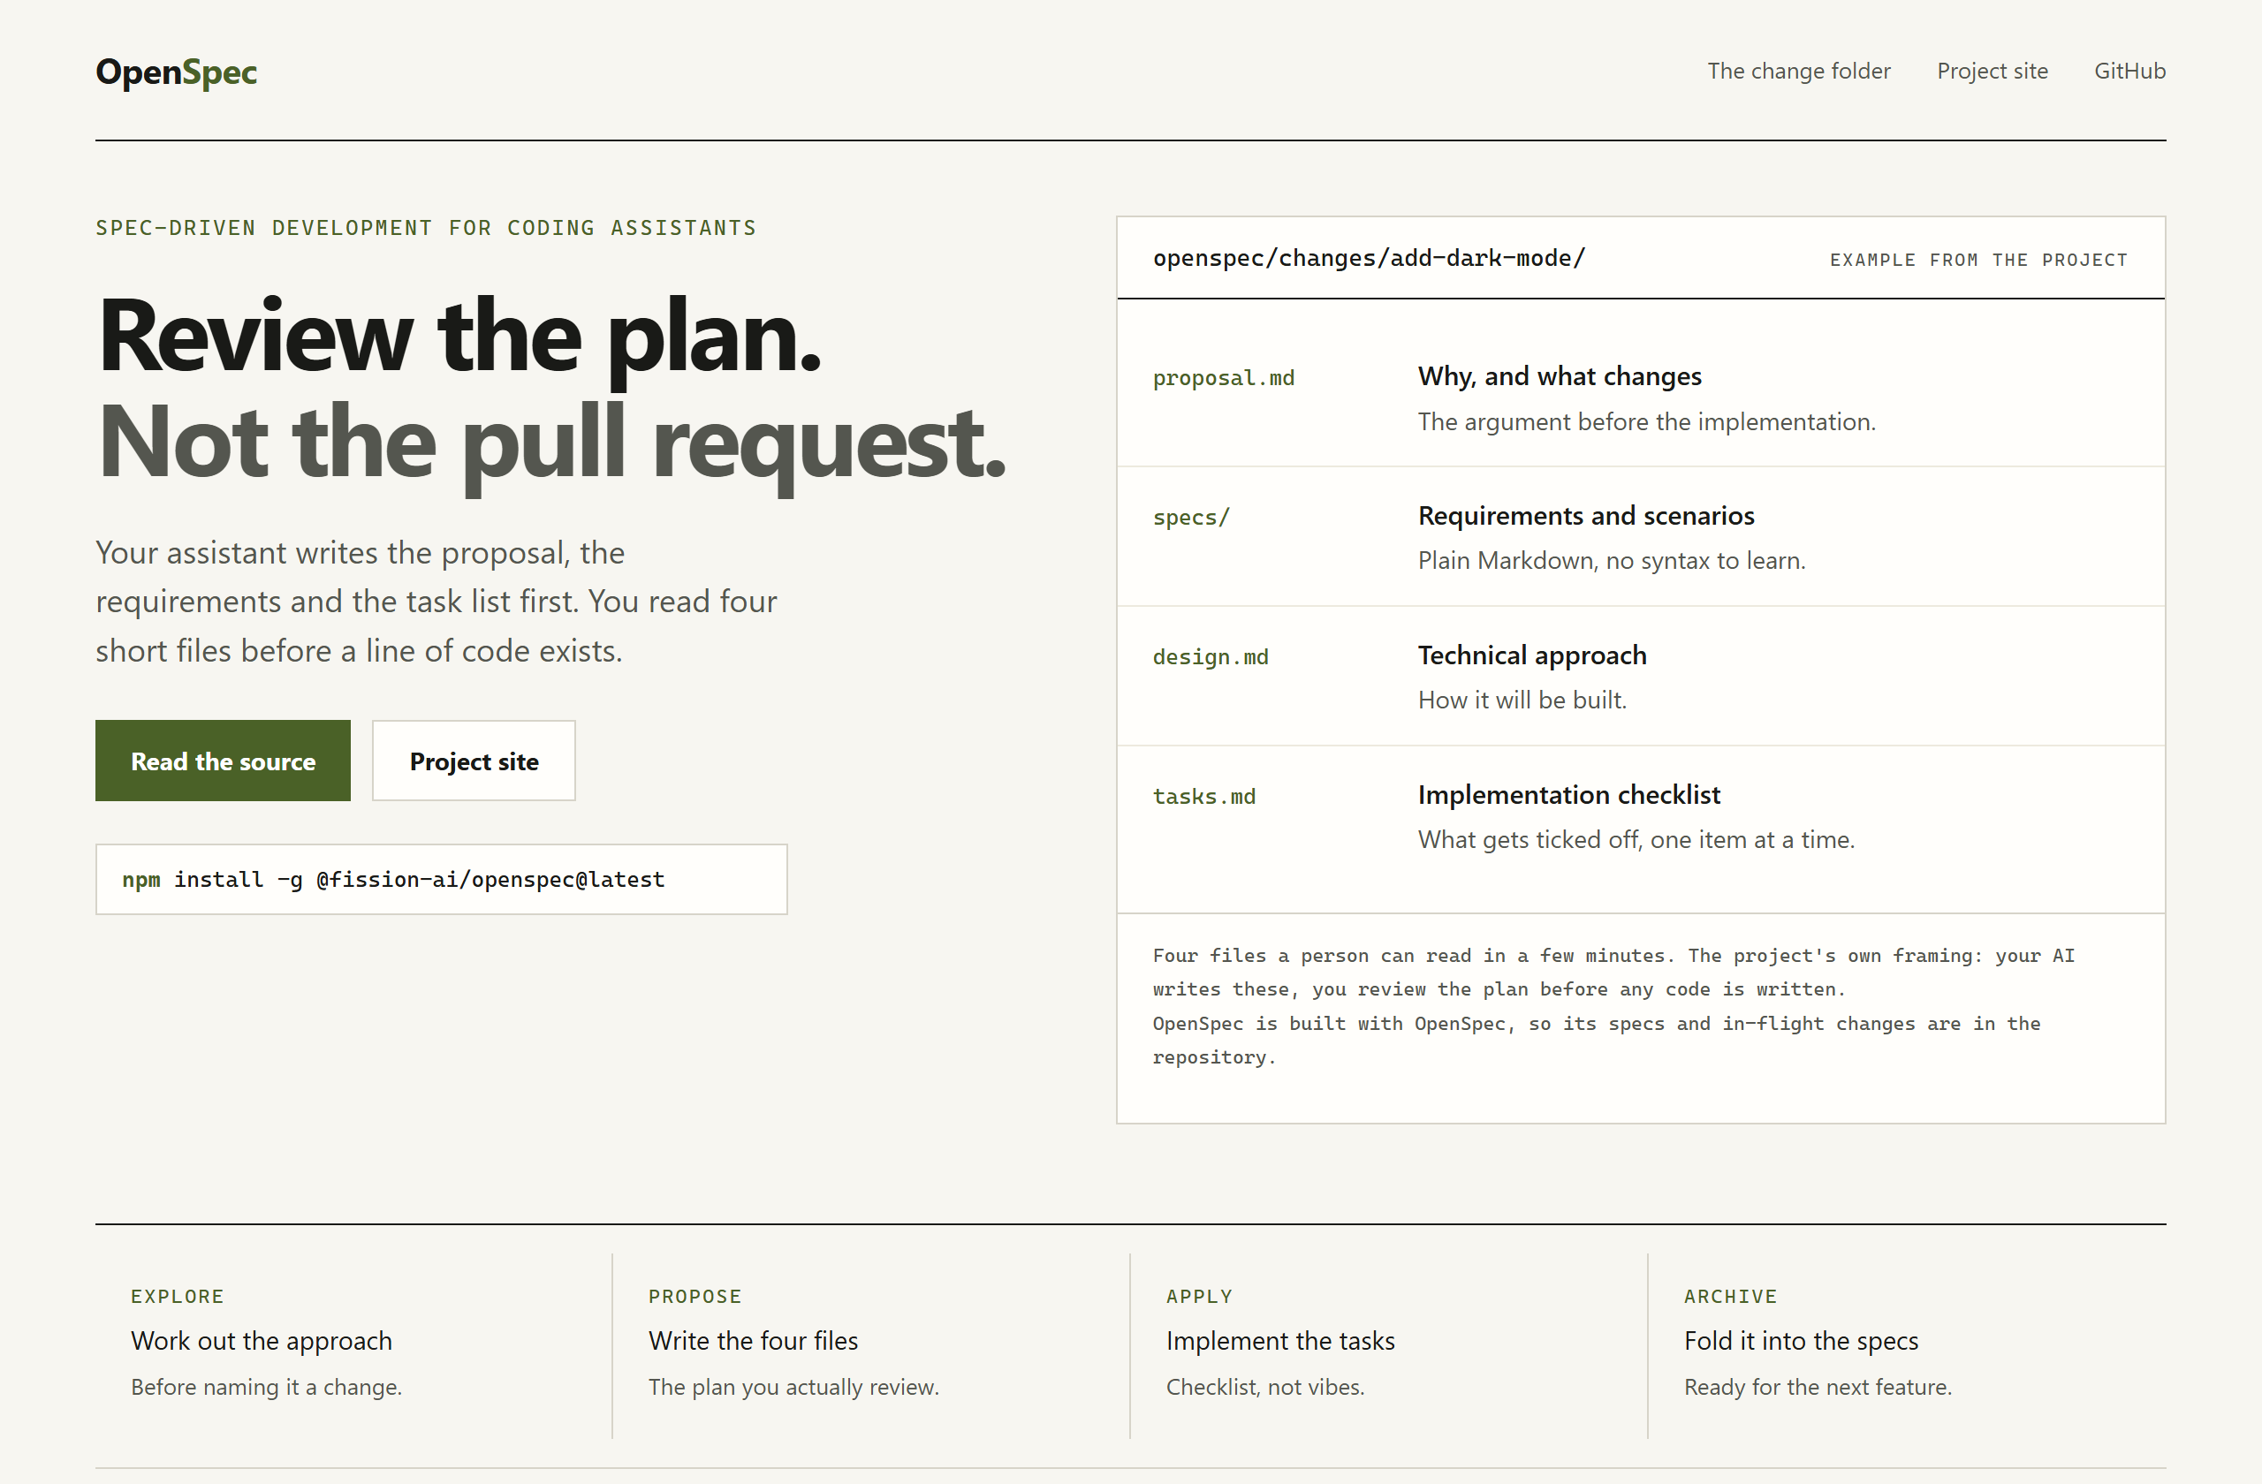Click 'The argument before the implementation.' text
Viewport: 2262px width, 1484px height.
[x=1646, y=422]
